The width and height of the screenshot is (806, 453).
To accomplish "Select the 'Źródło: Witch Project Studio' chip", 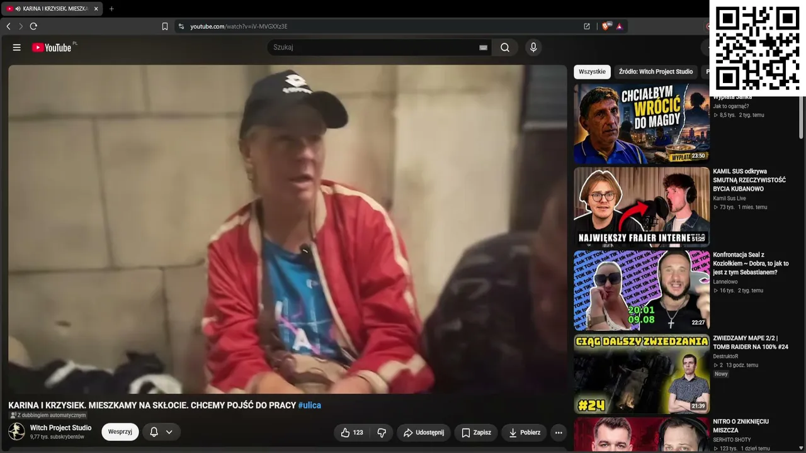I will tap(656, 72).
